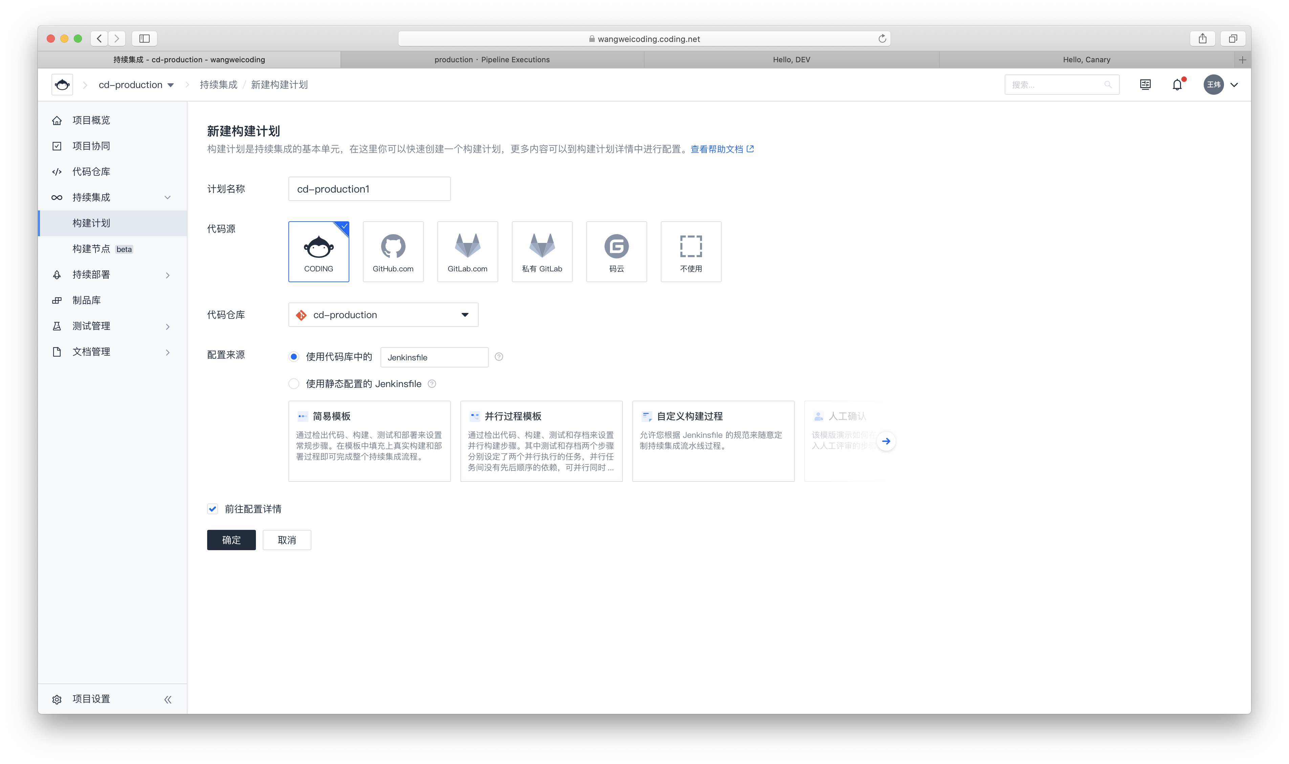Switch to Hello, DEV tab
This screenshot has height=764, width=1289.
pos(791,60)
